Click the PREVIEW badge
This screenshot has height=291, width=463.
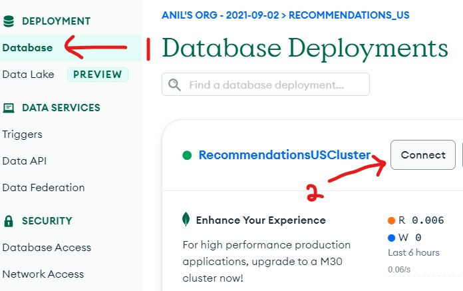(98, 75)
